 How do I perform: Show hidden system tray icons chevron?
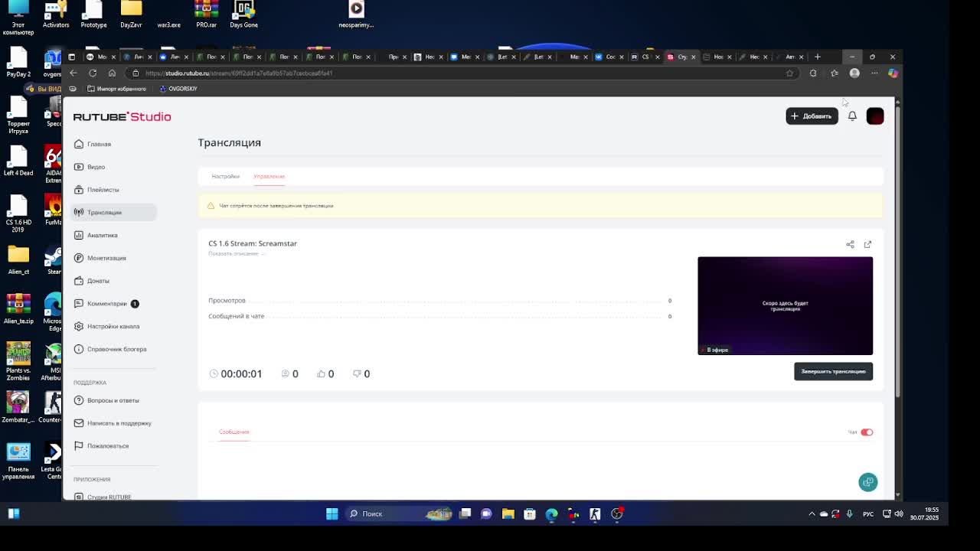[812, 514]
